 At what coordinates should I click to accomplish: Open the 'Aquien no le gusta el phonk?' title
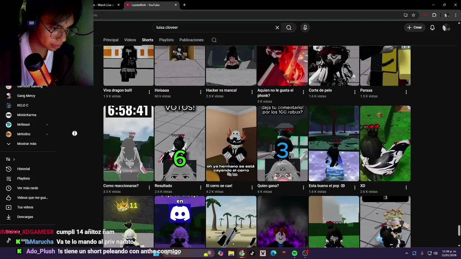[x=276, y=93]
